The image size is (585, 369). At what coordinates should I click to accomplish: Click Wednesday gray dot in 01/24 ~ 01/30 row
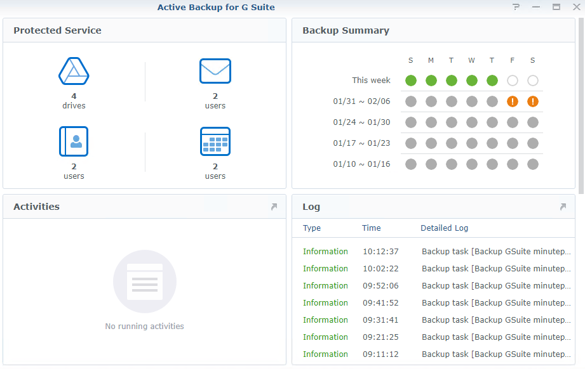tap(471, 122)
